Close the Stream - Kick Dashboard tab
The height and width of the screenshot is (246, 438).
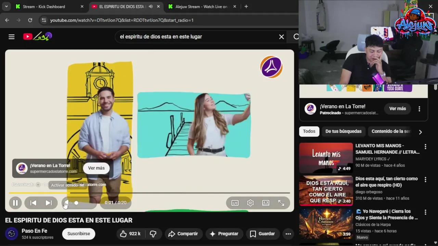click(x=82, y=6)
